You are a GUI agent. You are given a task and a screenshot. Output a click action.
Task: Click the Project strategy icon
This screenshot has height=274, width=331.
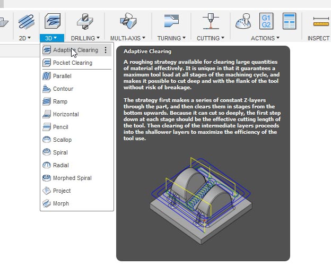click(47, 191)
